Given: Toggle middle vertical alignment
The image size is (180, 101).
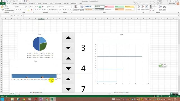Looking at the screenshot, I should tap(38, 7).
